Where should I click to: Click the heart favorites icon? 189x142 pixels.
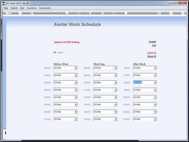point(67,13)
